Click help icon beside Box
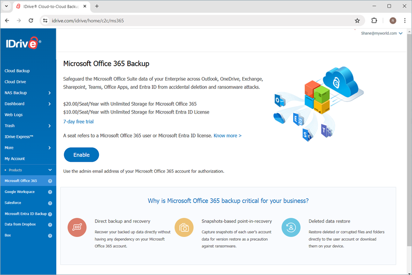 click(50, 236)
